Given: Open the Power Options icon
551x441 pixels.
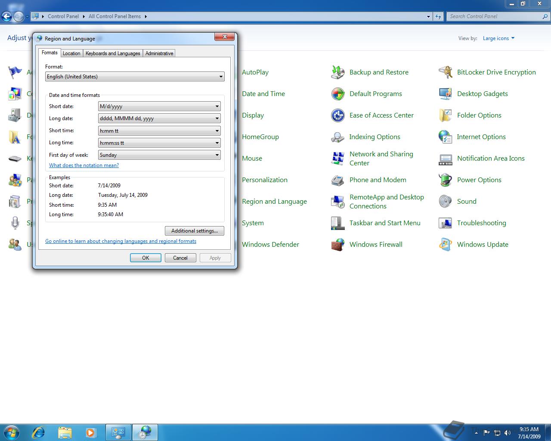Looking at the screenshot, I should tap(446, 180).
